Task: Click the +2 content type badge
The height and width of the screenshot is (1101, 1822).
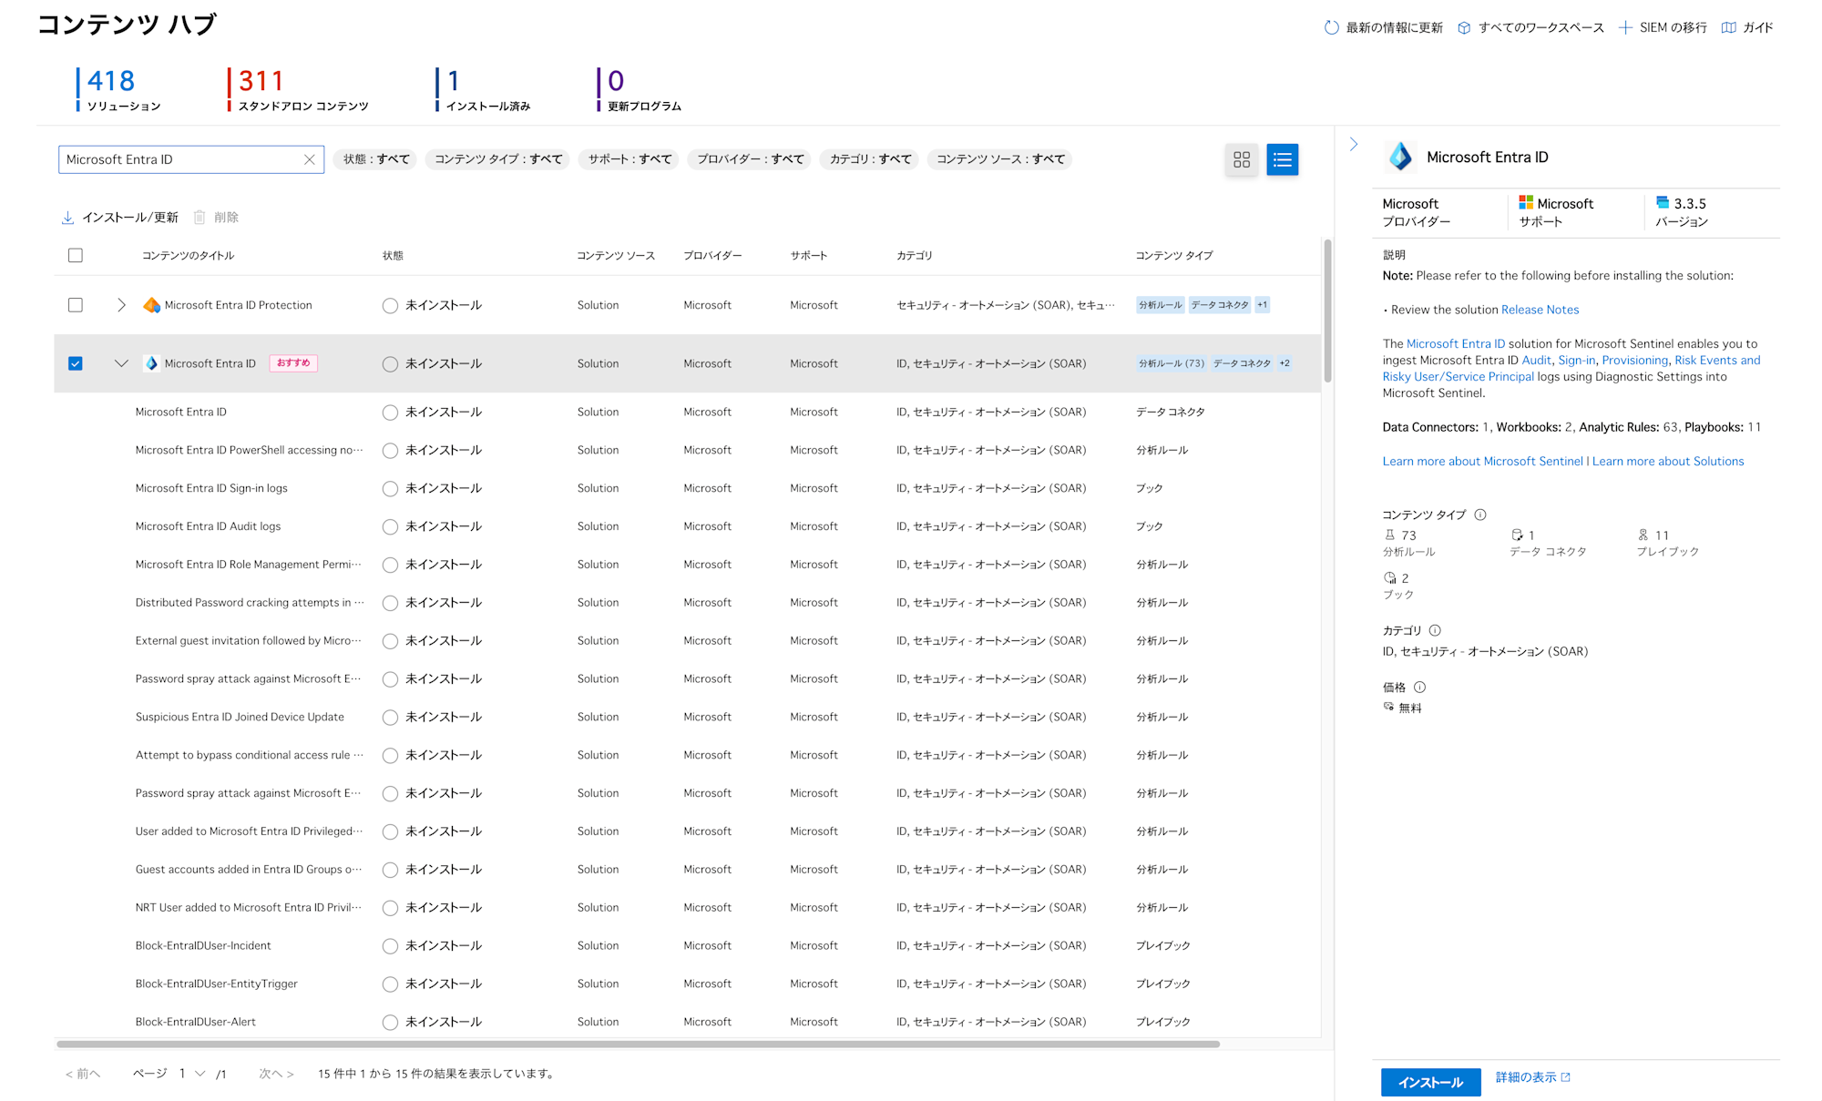Action: pyautogui.click(x=1285, y=363)
